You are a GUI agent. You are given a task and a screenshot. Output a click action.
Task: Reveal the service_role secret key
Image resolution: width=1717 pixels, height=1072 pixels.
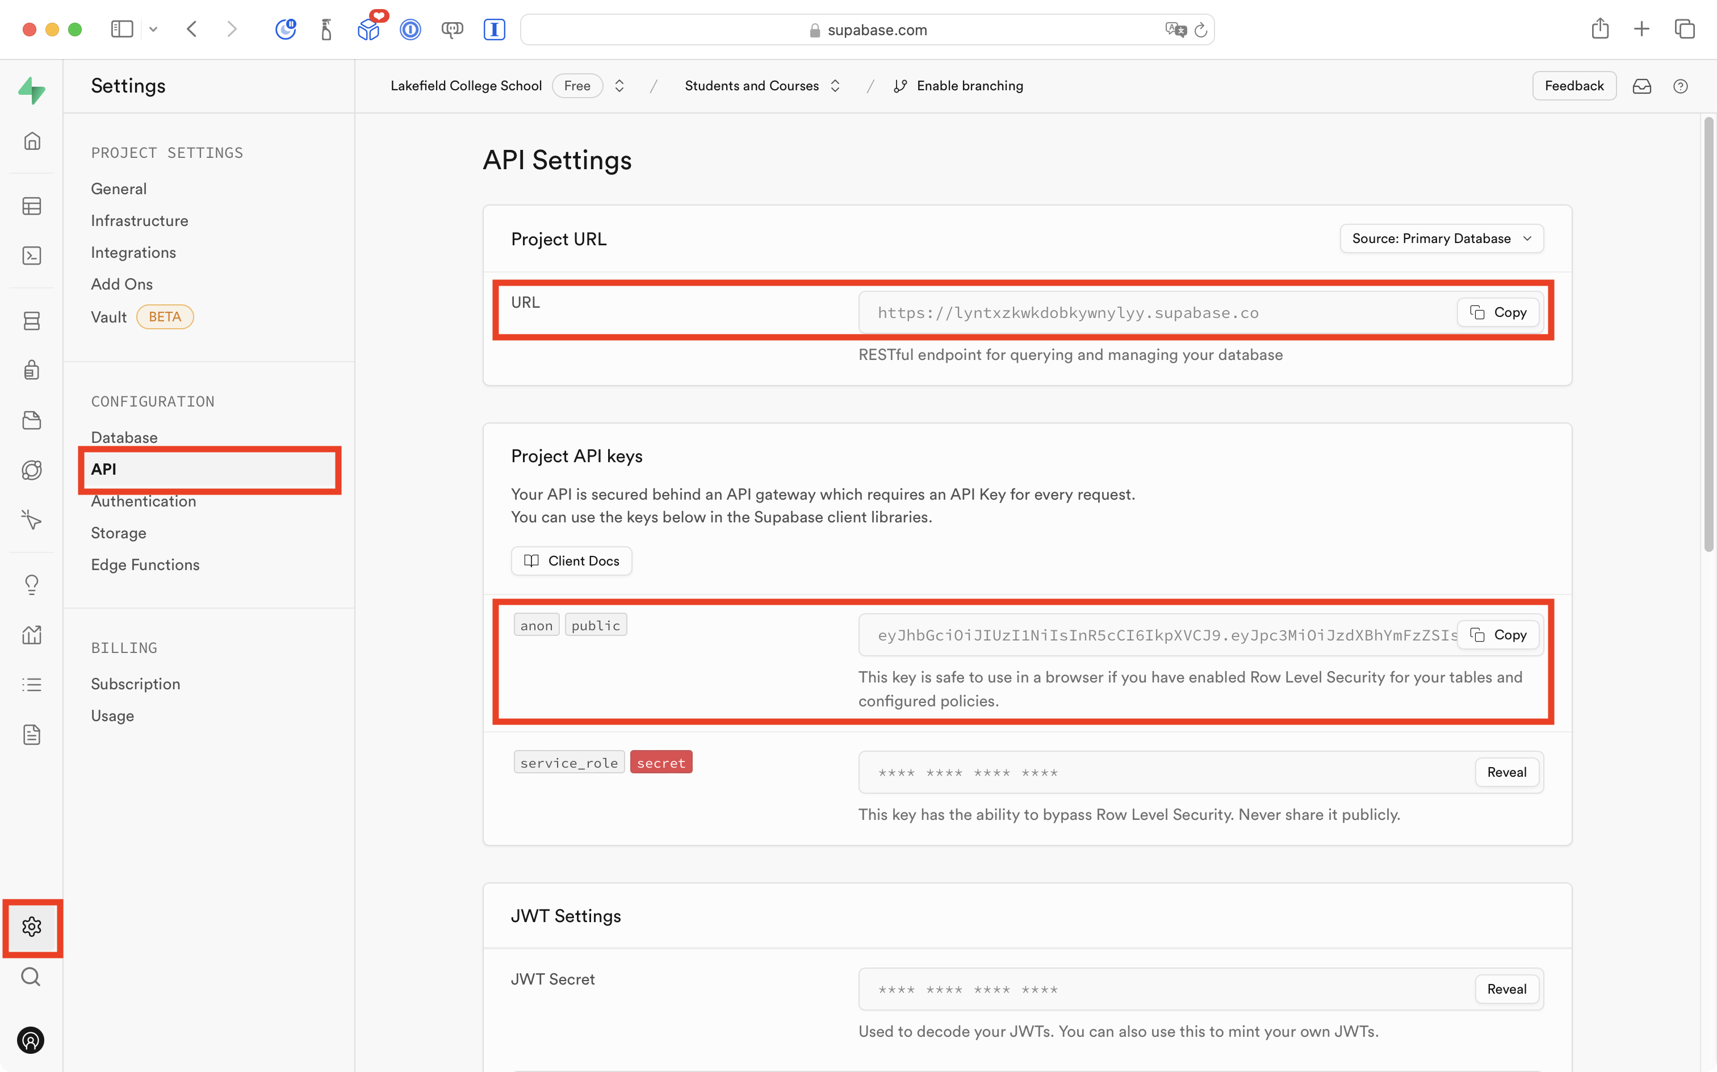pyautogui.click(x=1506, y=772)
